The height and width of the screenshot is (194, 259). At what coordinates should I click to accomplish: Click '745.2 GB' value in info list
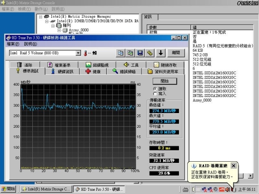pos(200,55)
